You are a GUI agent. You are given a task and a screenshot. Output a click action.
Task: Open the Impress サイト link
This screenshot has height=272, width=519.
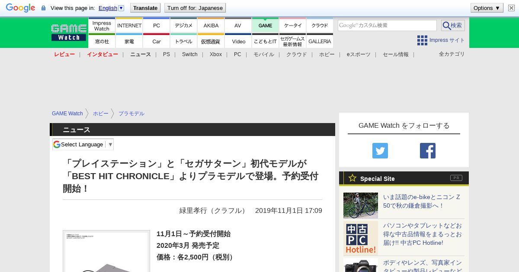(x=447, y=40)
